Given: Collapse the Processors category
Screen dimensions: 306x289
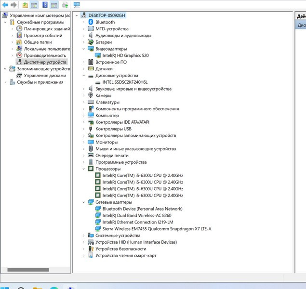Looking at the screenshot, I should pos(84,169).
